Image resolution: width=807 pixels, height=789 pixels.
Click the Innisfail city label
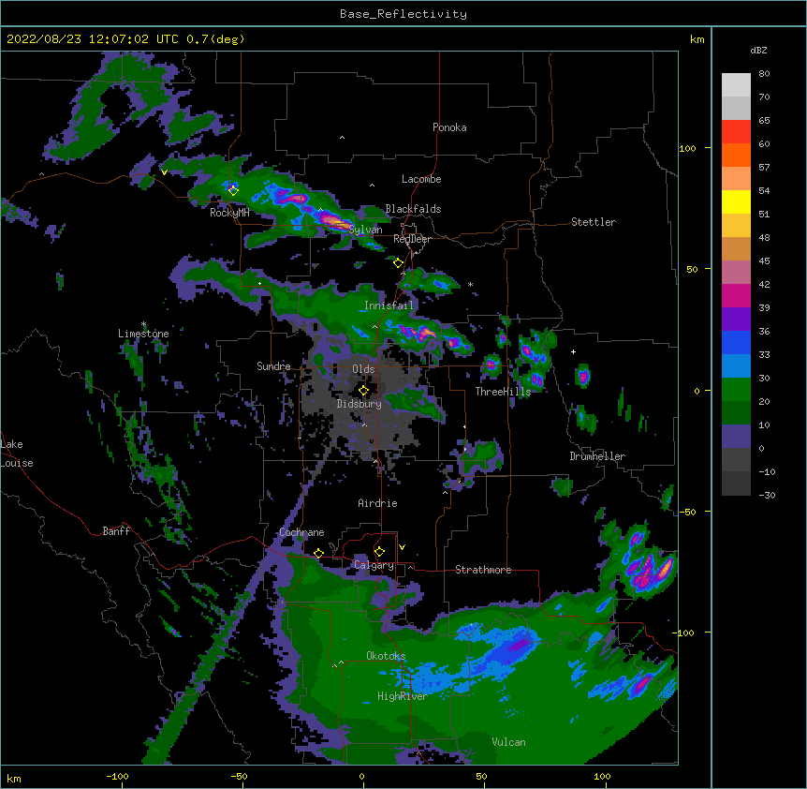pyautogui.click(x=389, y=305)
